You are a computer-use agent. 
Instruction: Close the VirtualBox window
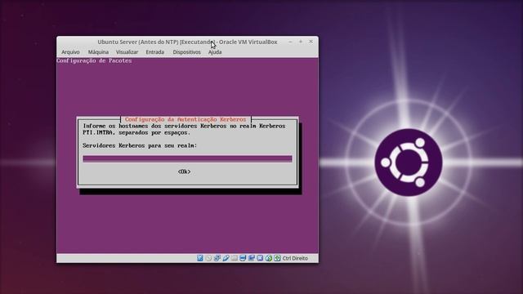(311, 42)
